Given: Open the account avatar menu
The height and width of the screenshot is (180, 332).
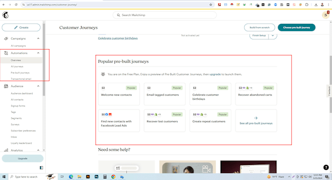Looking at the screenshot, I should coord(326,15).
